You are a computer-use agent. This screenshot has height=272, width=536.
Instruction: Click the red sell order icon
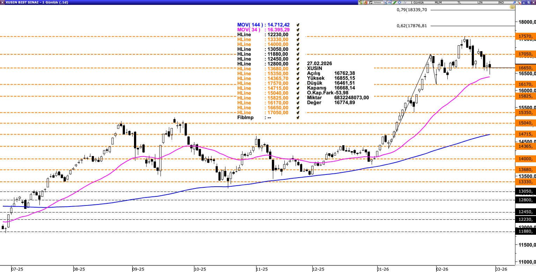click(365, 2)
